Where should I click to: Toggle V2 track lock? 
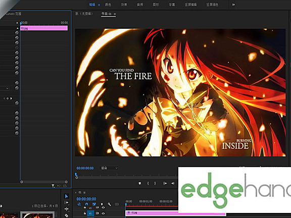pos(85,207)
